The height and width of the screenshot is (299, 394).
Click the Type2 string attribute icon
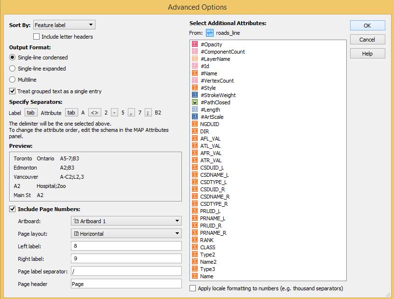pos(195,255)
